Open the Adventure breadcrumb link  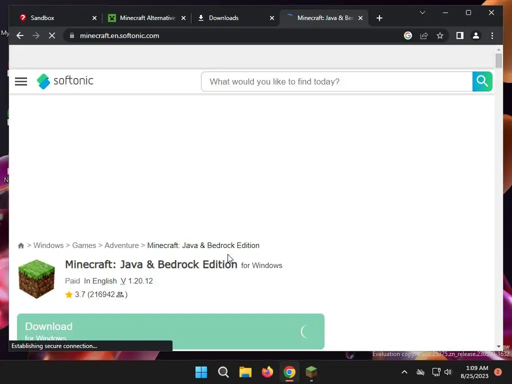click(x=121, y=245)
